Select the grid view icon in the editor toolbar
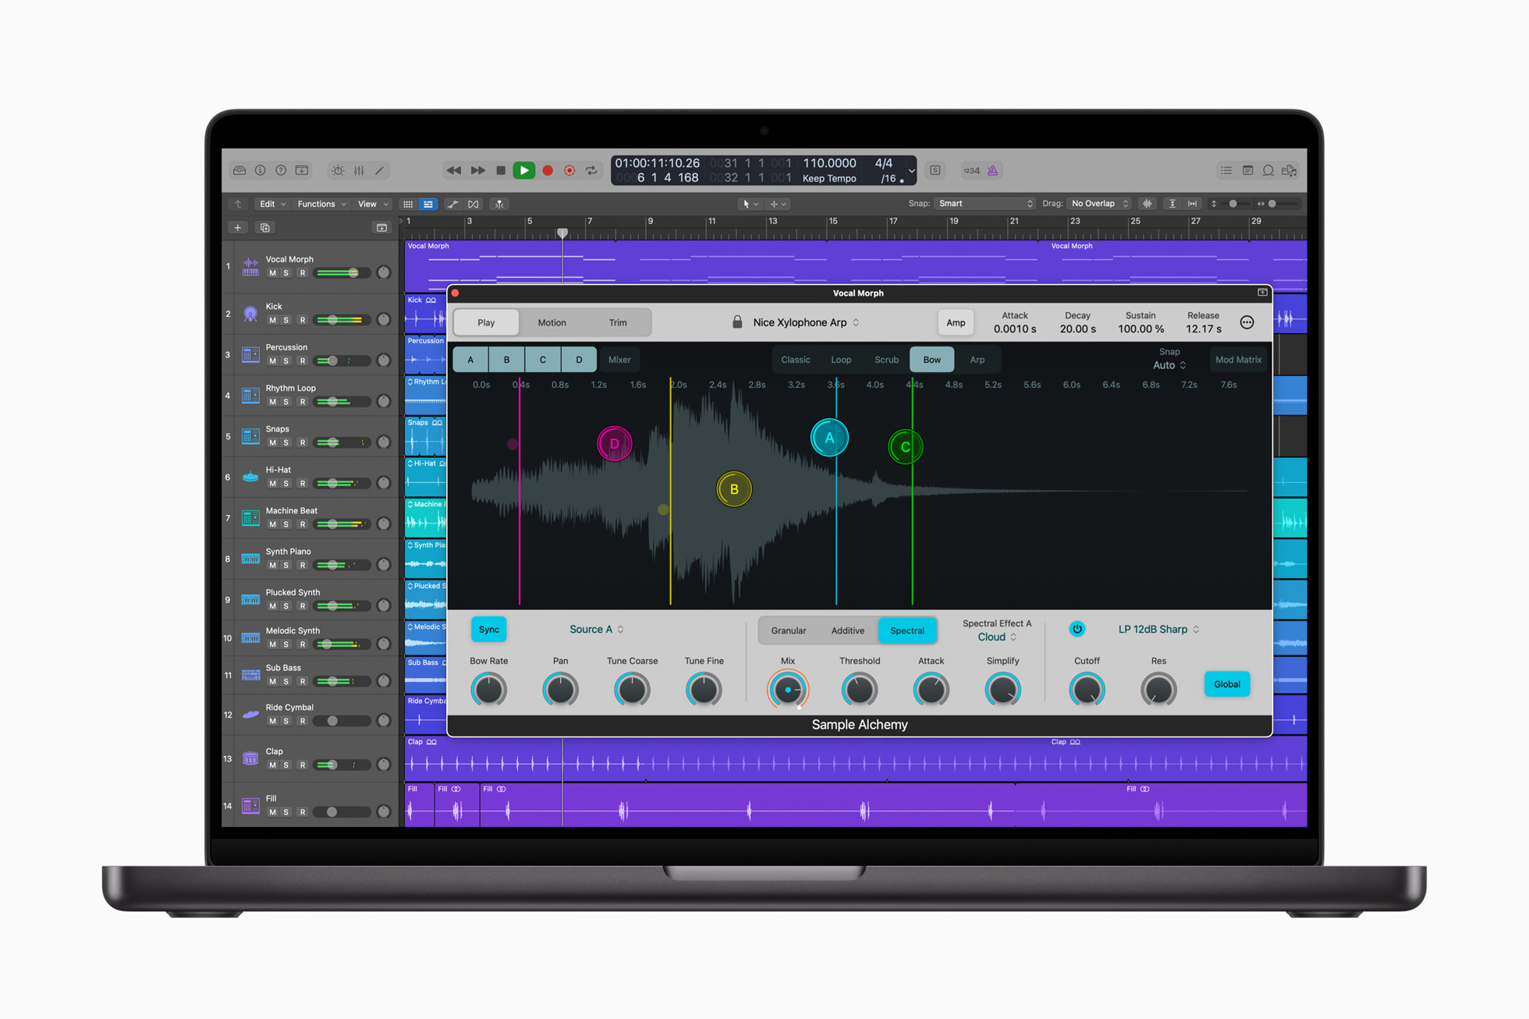This screenshot has height=1019, width=1529. (408, 204)
